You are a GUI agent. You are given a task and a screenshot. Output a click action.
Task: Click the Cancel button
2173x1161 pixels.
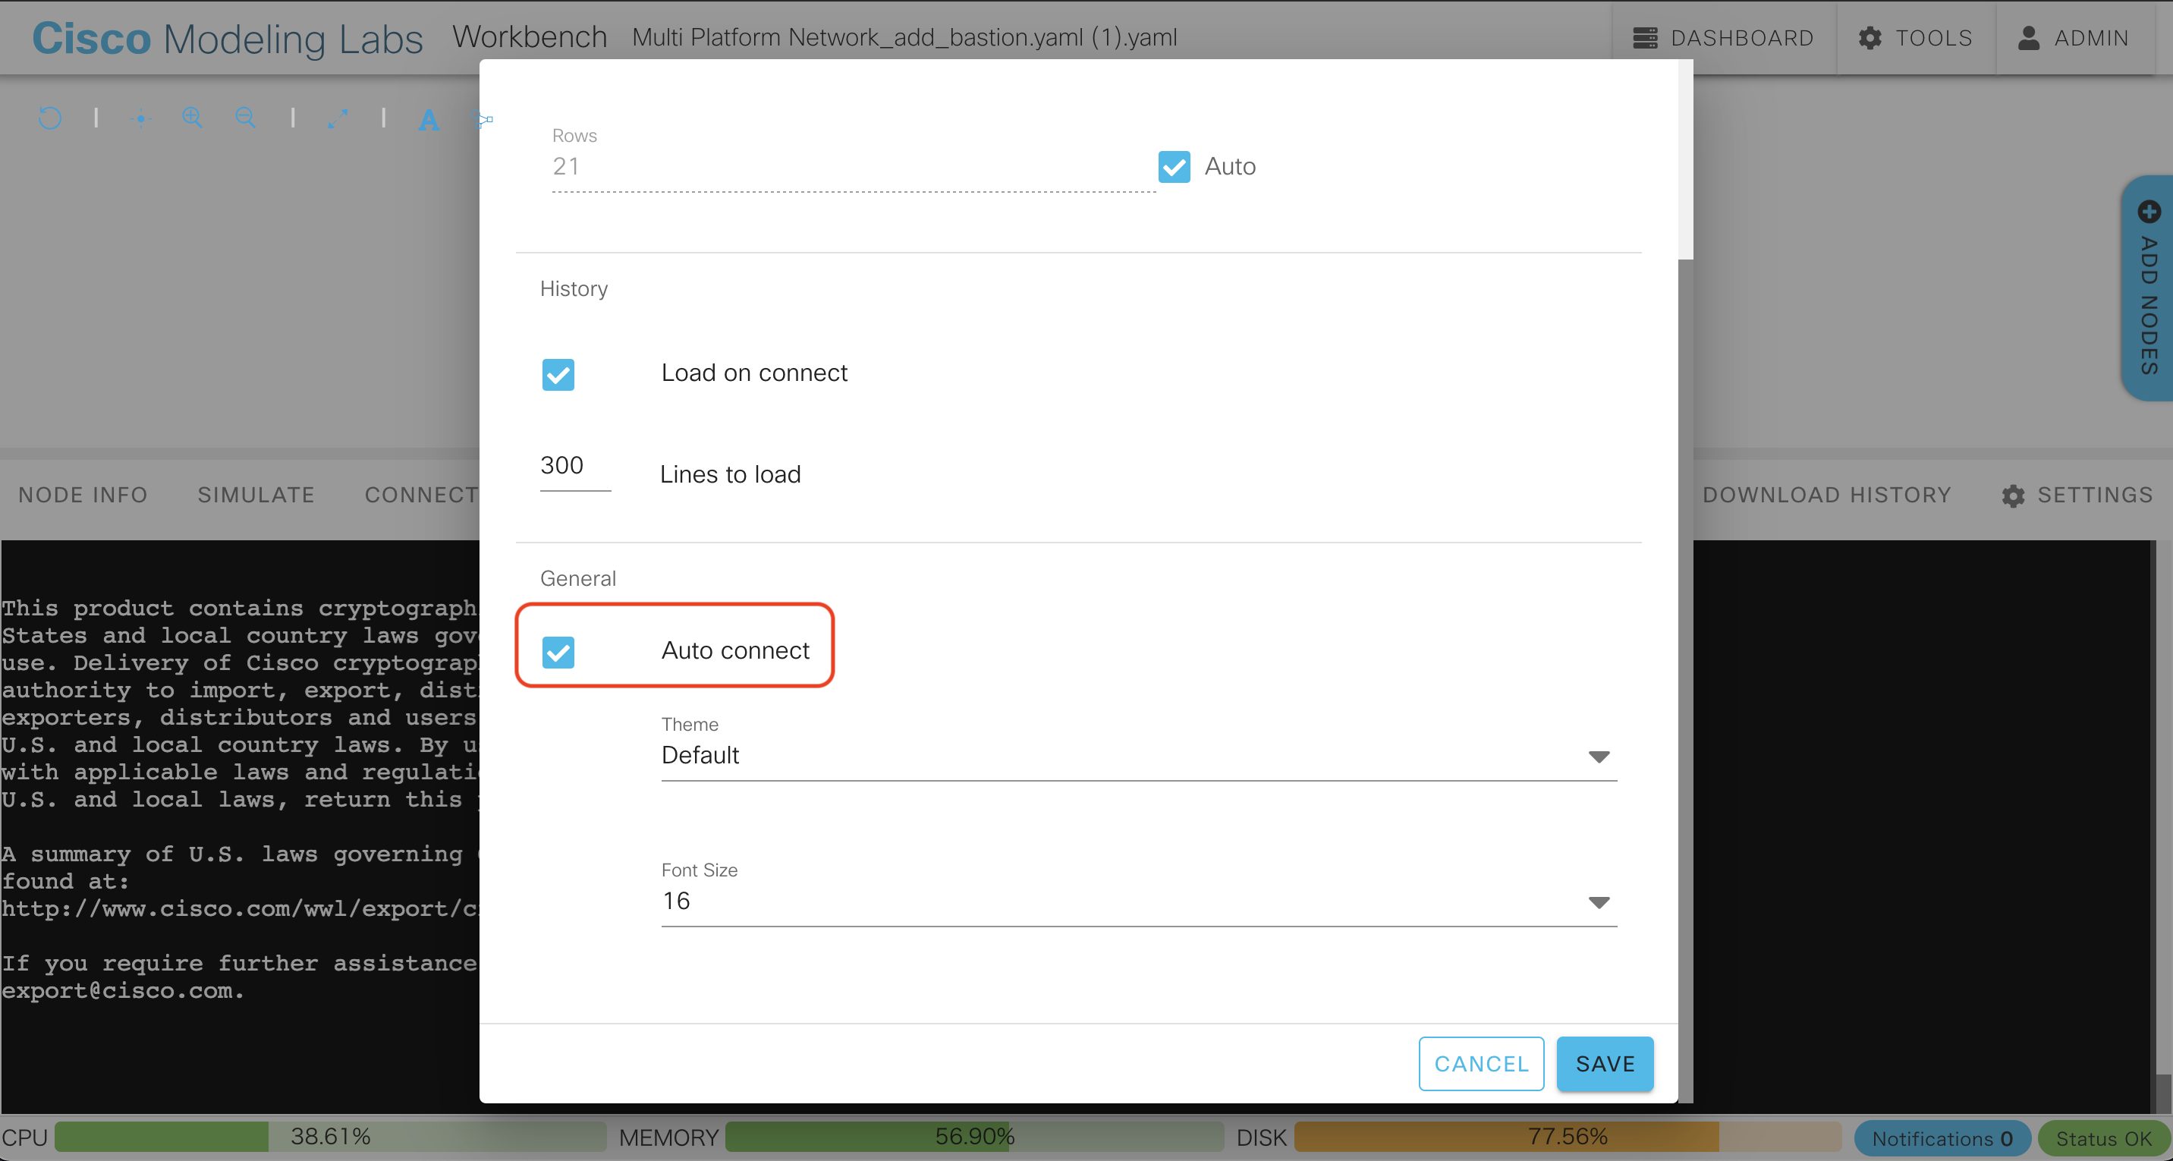tap(1480, 1063)
